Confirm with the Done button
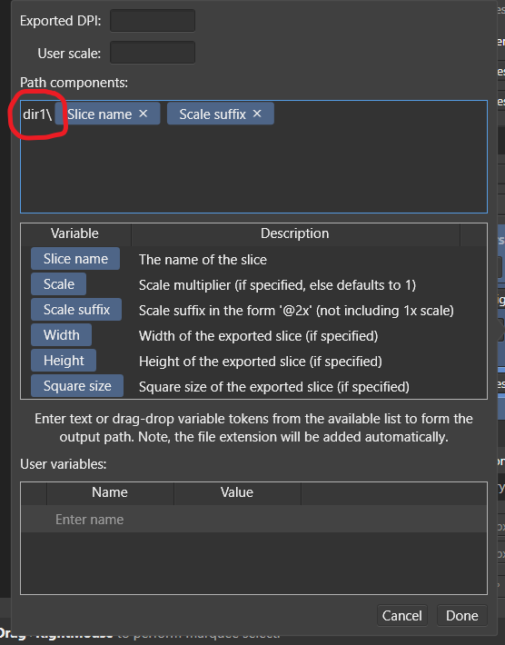 click(461, 616)
